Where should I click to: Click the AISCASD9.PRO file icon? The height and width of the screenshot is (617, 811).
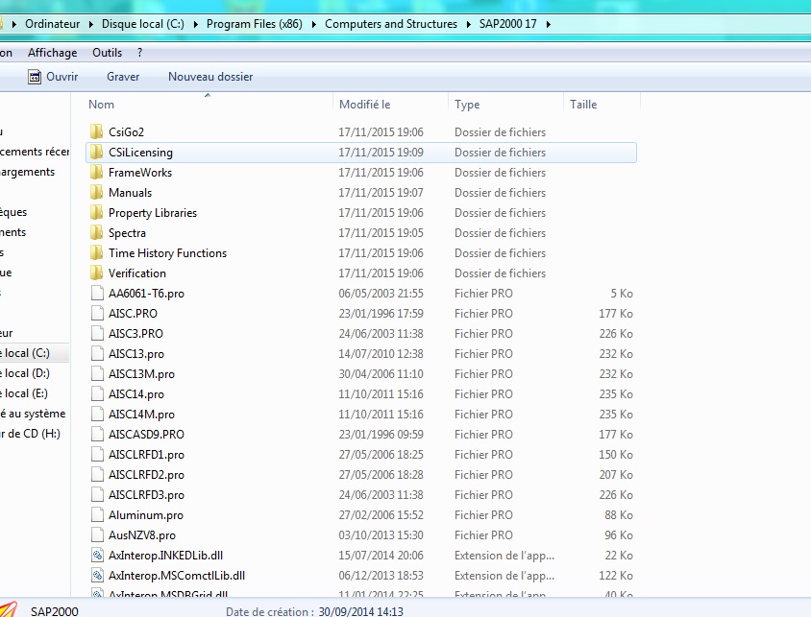97,434
